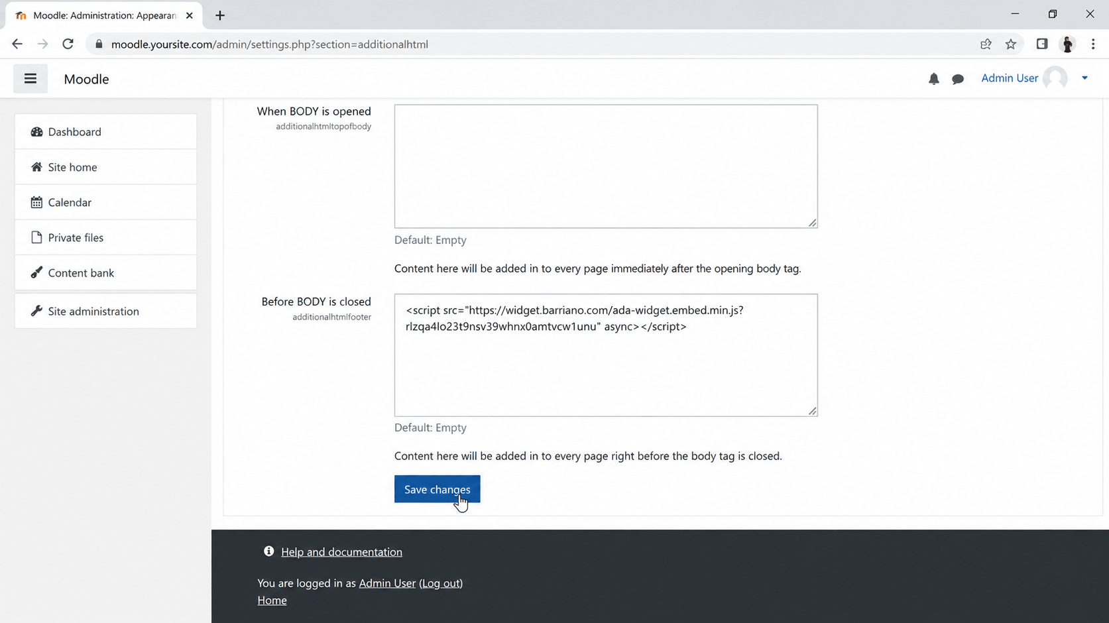The height and width of the screenshot is (623, 1109).
Task: Click the Content bank brush icon
Action: pyautogui.click(x=36, y=272)
